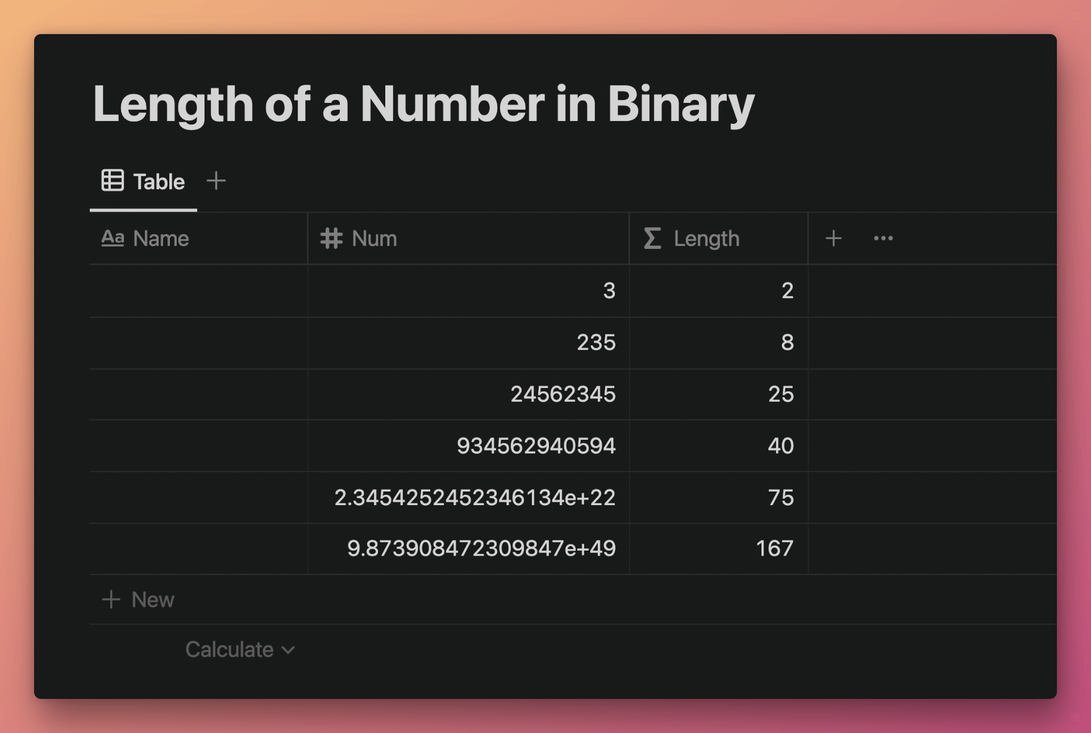Screen dimensions: 1091x733
Task: Open the three-dot column options menu
Action: [x=883, y=238]
